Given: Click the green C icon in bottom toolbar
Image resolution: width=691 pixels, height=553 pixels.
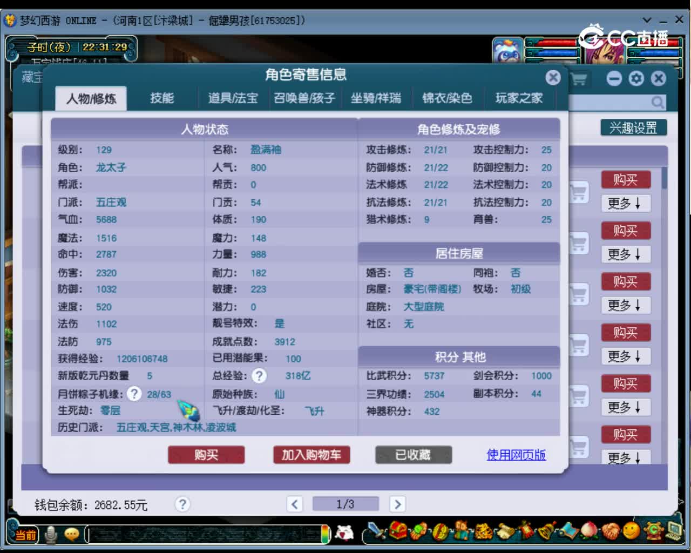Looking at the screenshot, I should pyautogui.click(x=653, y=531).
